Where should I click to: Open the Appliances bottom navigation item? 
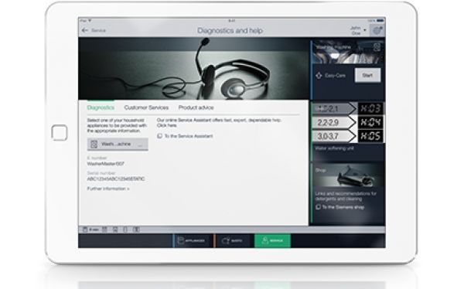192,240
